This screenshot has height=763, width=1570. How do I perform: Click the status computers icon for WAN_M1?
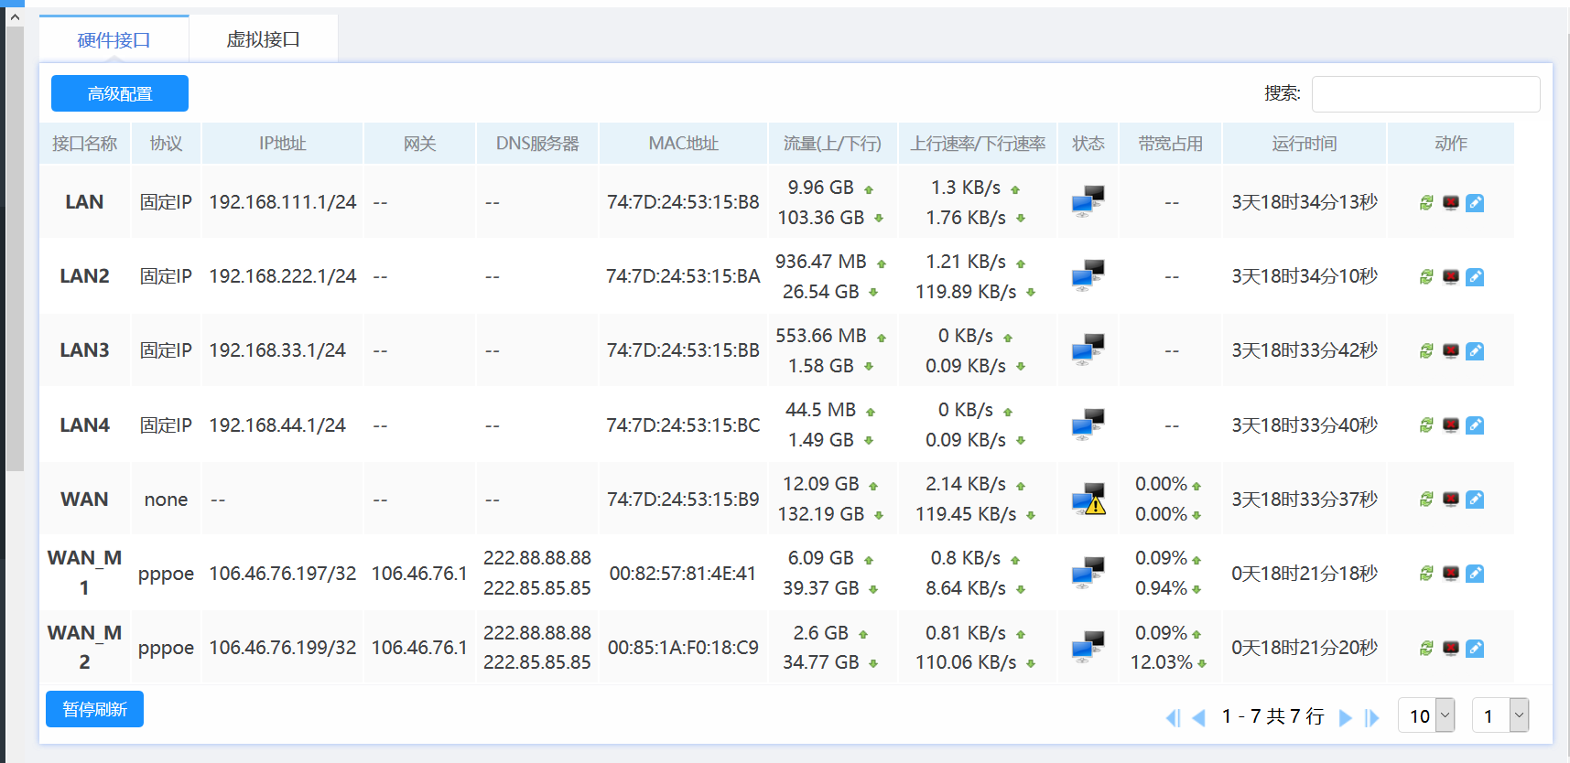pos(1088,573)
